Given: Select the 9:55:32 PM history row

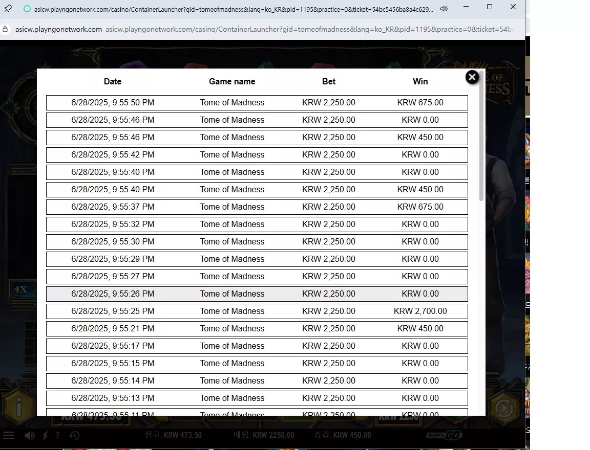Looking at the screenshot, I should click(257, 224).
